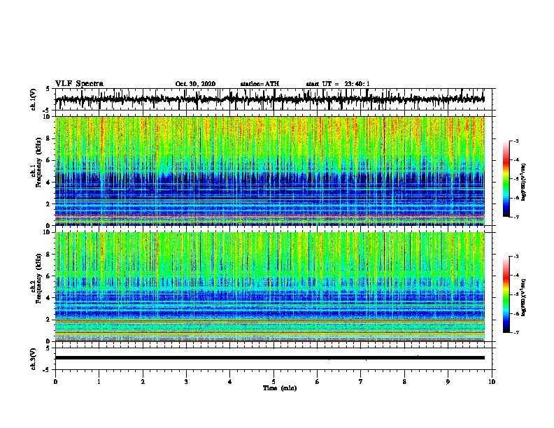Viewport: 554px width, 428px height.
Task: Click time axis tick label '7'
Action: click(361, 382)
